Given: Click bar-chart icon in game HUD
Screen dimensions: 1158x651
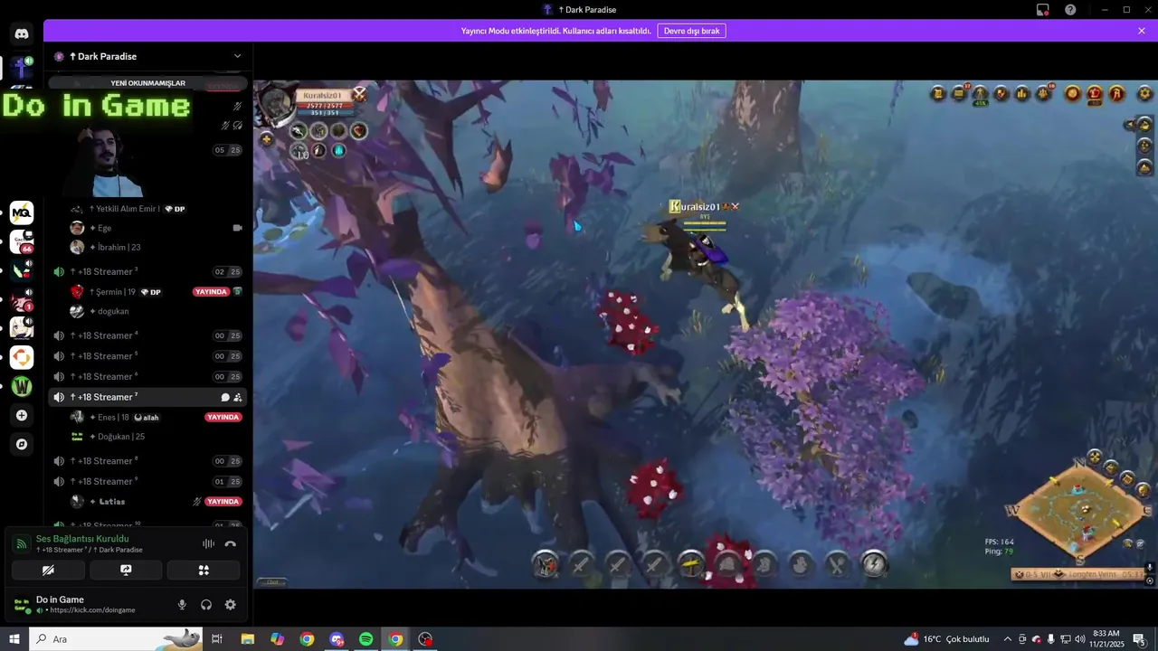Looking at the screenshot, I should 1022,93.
